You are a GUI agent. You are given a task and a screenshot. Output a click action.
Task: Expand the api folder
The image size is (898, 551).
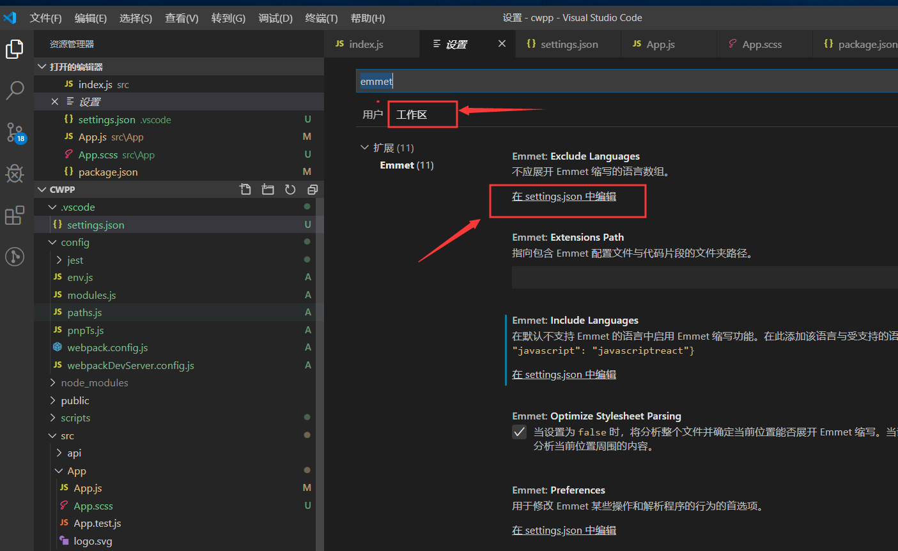(x=59, y=453)
